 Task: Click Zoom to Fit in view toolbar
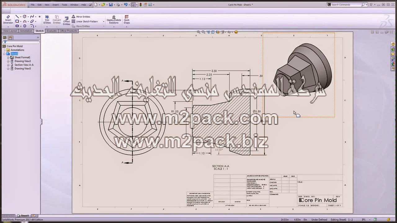click(199, 32)
